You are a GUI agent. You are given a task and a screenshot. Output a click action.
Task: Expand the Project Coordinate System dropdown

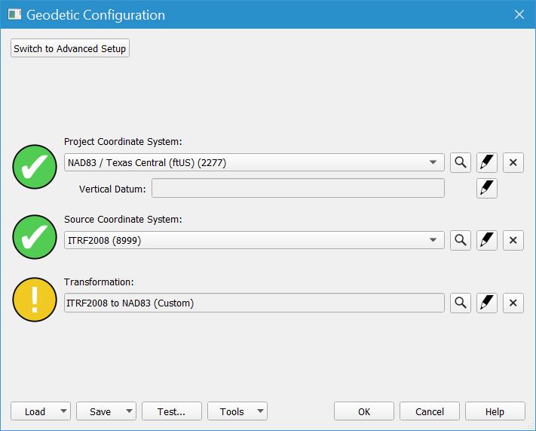pos(433,162)
